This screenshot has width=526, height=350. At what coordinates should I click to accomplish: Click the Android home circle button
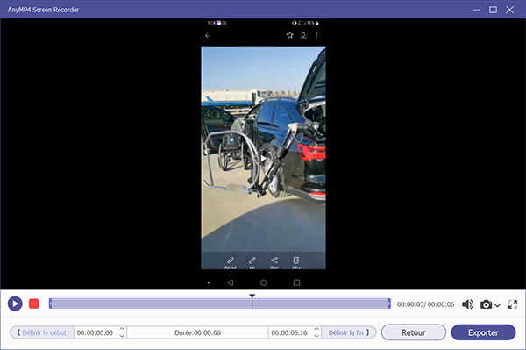point(263,282)
